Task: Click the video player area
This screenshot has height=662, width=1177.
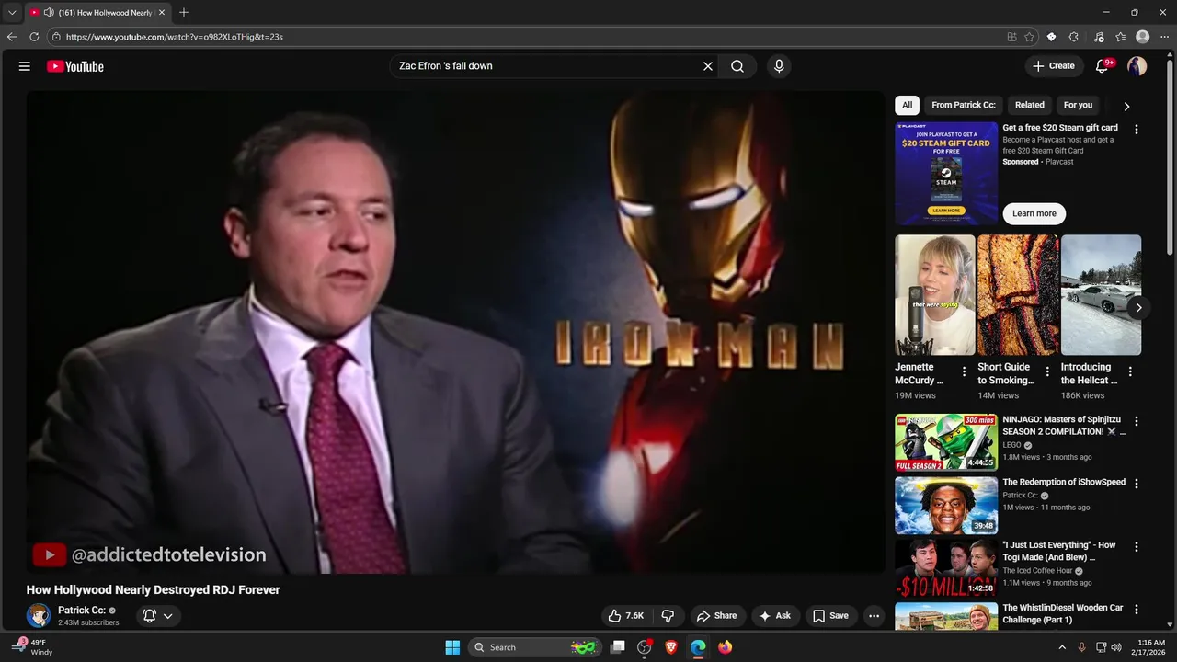Action: pyautogui.click(x=455, y=332)
